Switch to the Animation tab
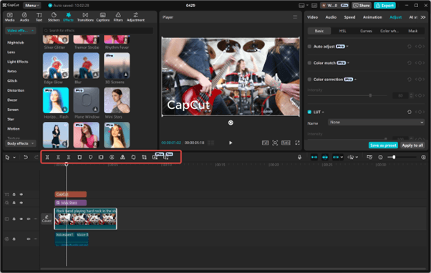This screenshot has width=431, height=273. click(372, 17)
